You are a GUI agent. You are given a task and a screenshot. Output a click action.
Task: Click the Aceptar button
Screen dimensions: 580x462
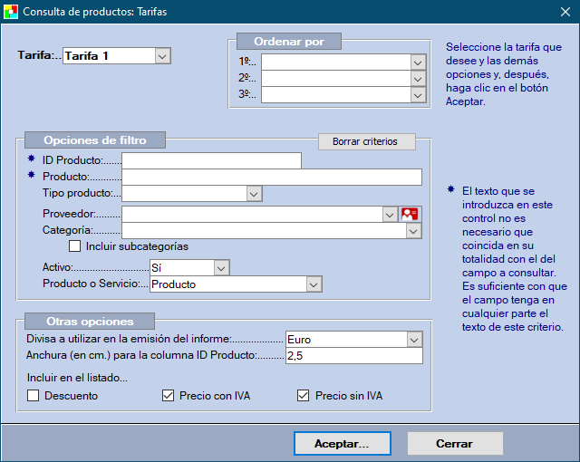(x=342, y=444)
